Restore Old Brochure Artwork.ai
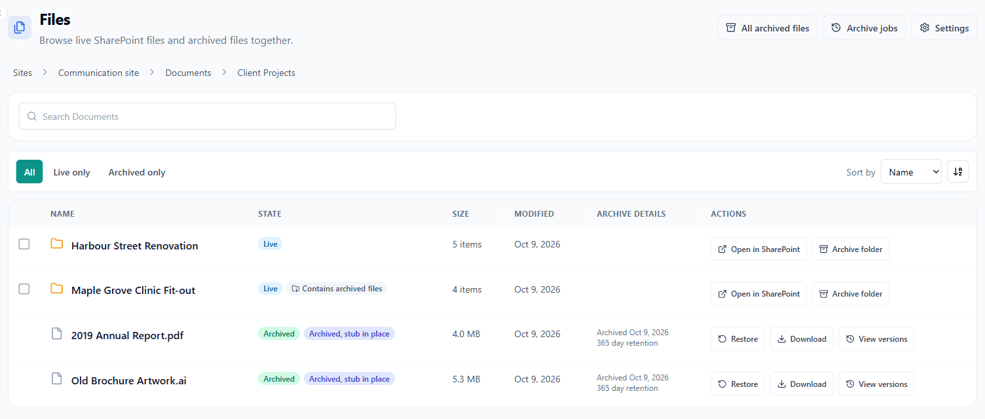 point(737,384)
